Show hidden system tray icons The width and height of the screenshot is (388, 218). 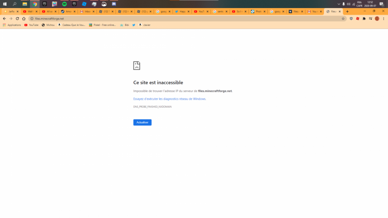click(339, 4)
